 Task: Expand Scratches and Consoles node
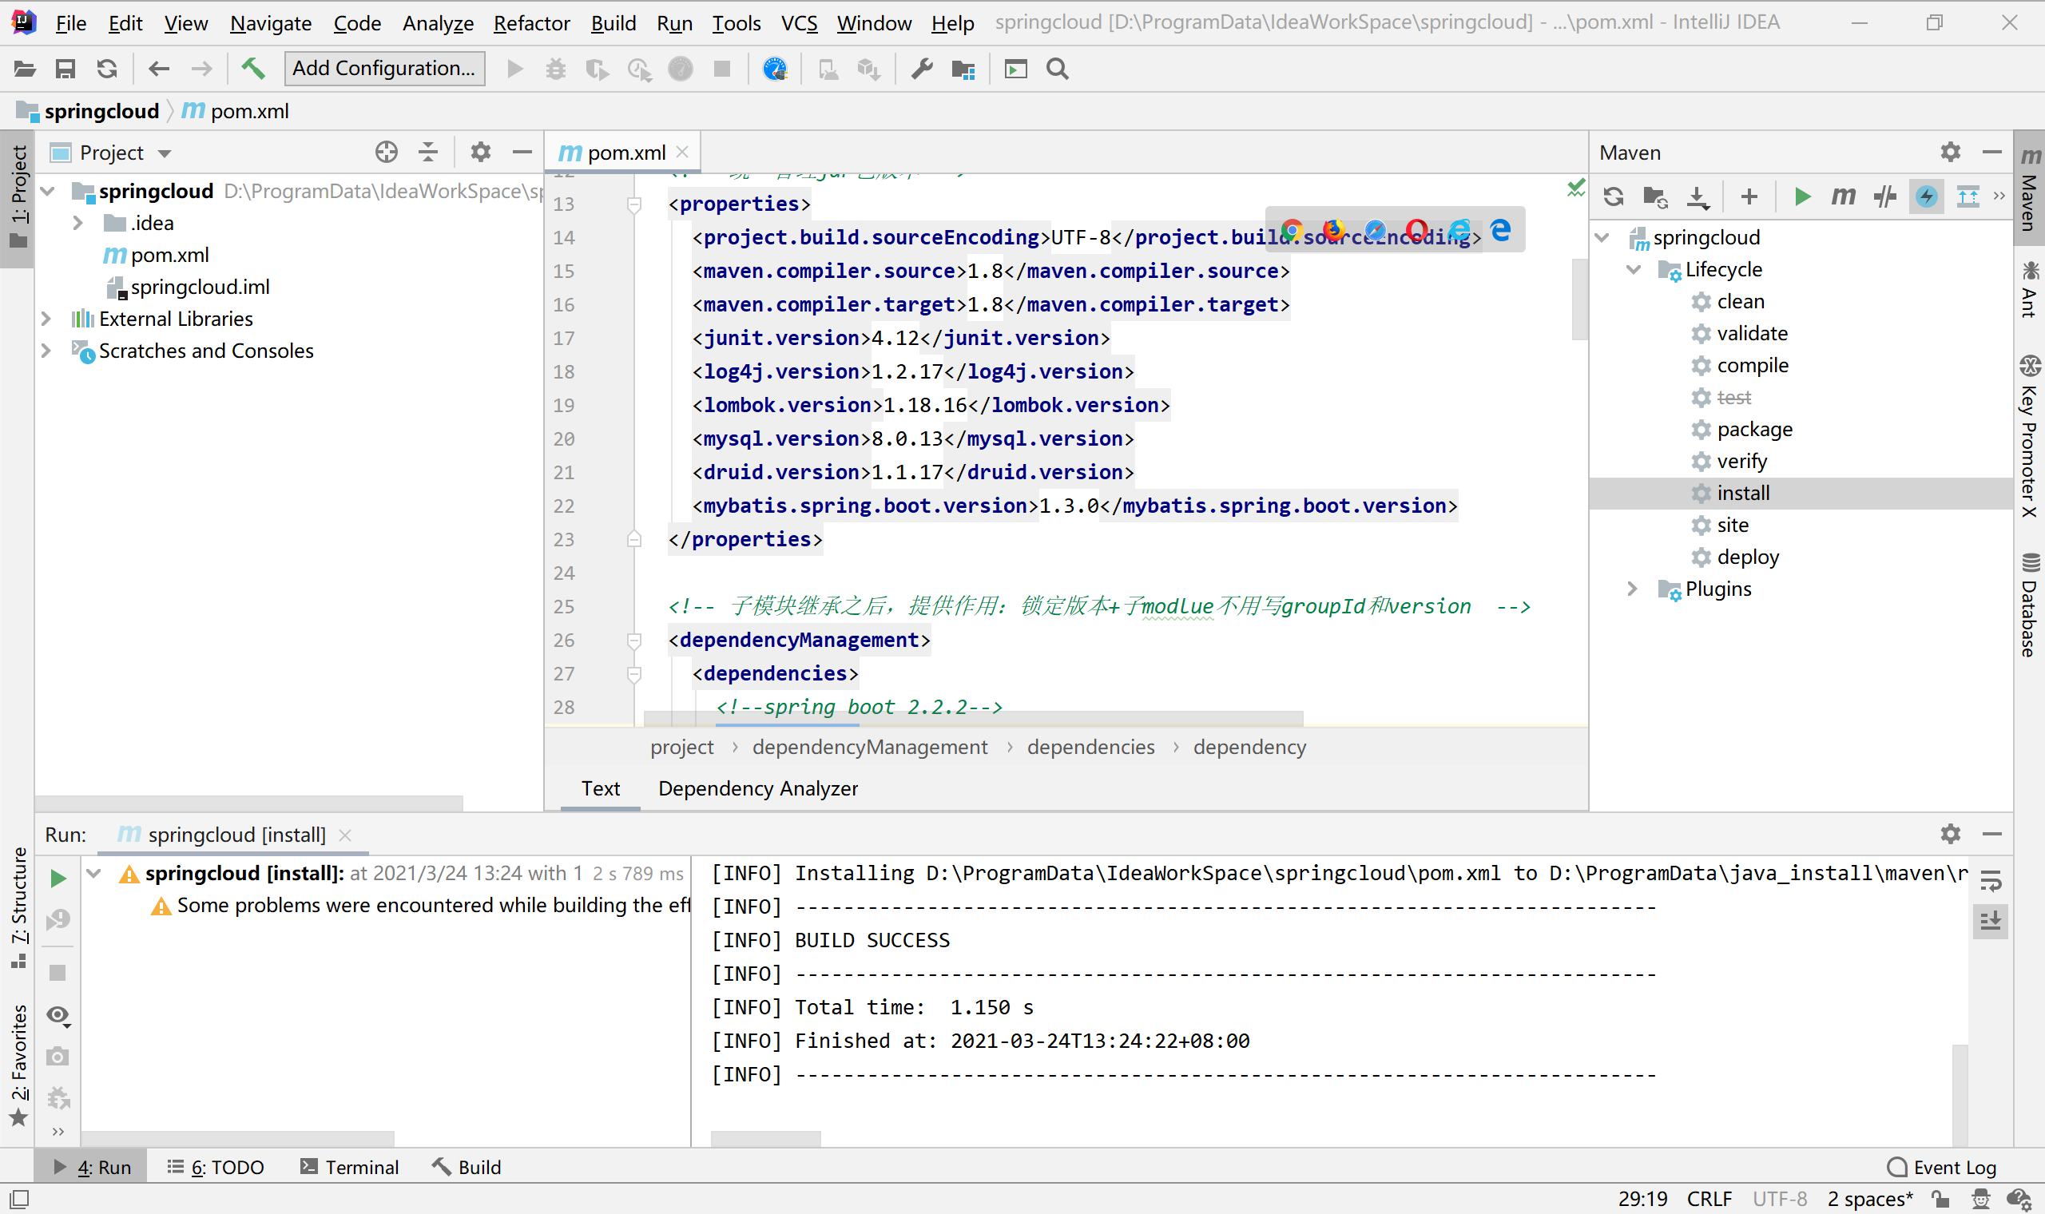click(x=47, y=350)
